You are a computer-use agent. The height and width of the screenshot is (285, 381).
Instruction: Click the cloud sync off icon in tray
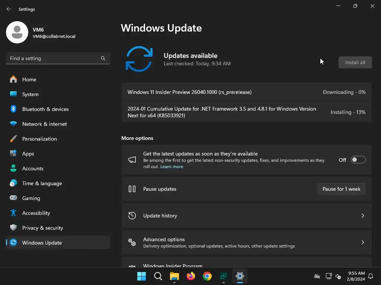317,276
